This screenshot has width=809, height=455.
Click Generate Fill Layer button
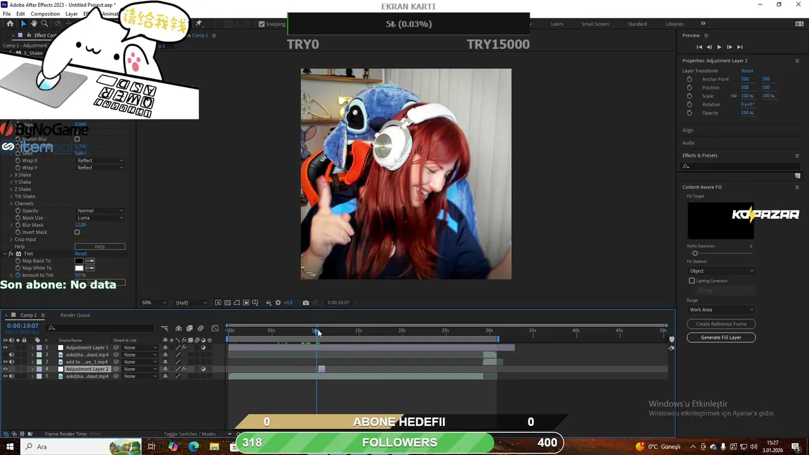tap(721, 337)
